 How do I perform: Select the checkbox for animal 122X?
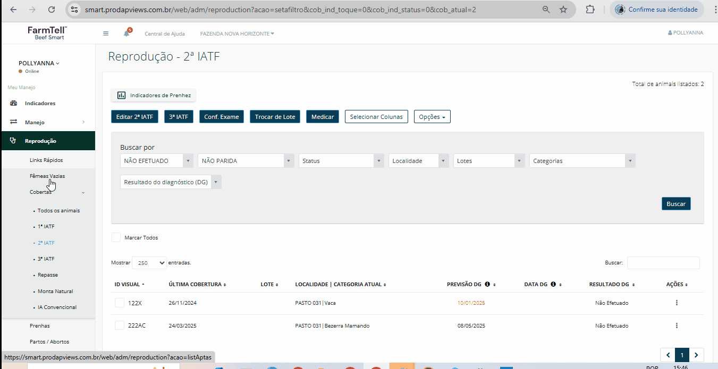(x=120, y=303)
